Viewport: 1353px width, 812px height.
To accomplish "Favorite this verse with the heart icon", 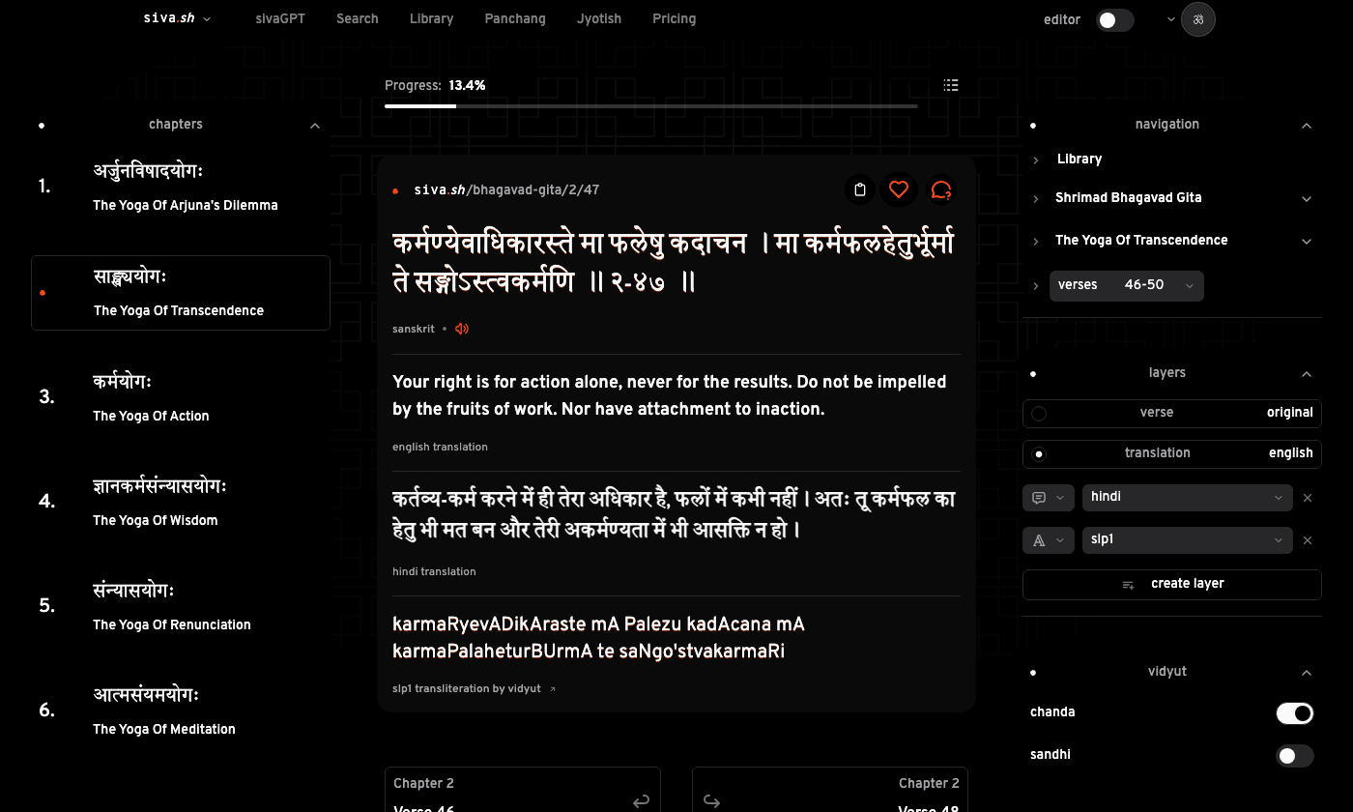I will [x=899, y=189].
